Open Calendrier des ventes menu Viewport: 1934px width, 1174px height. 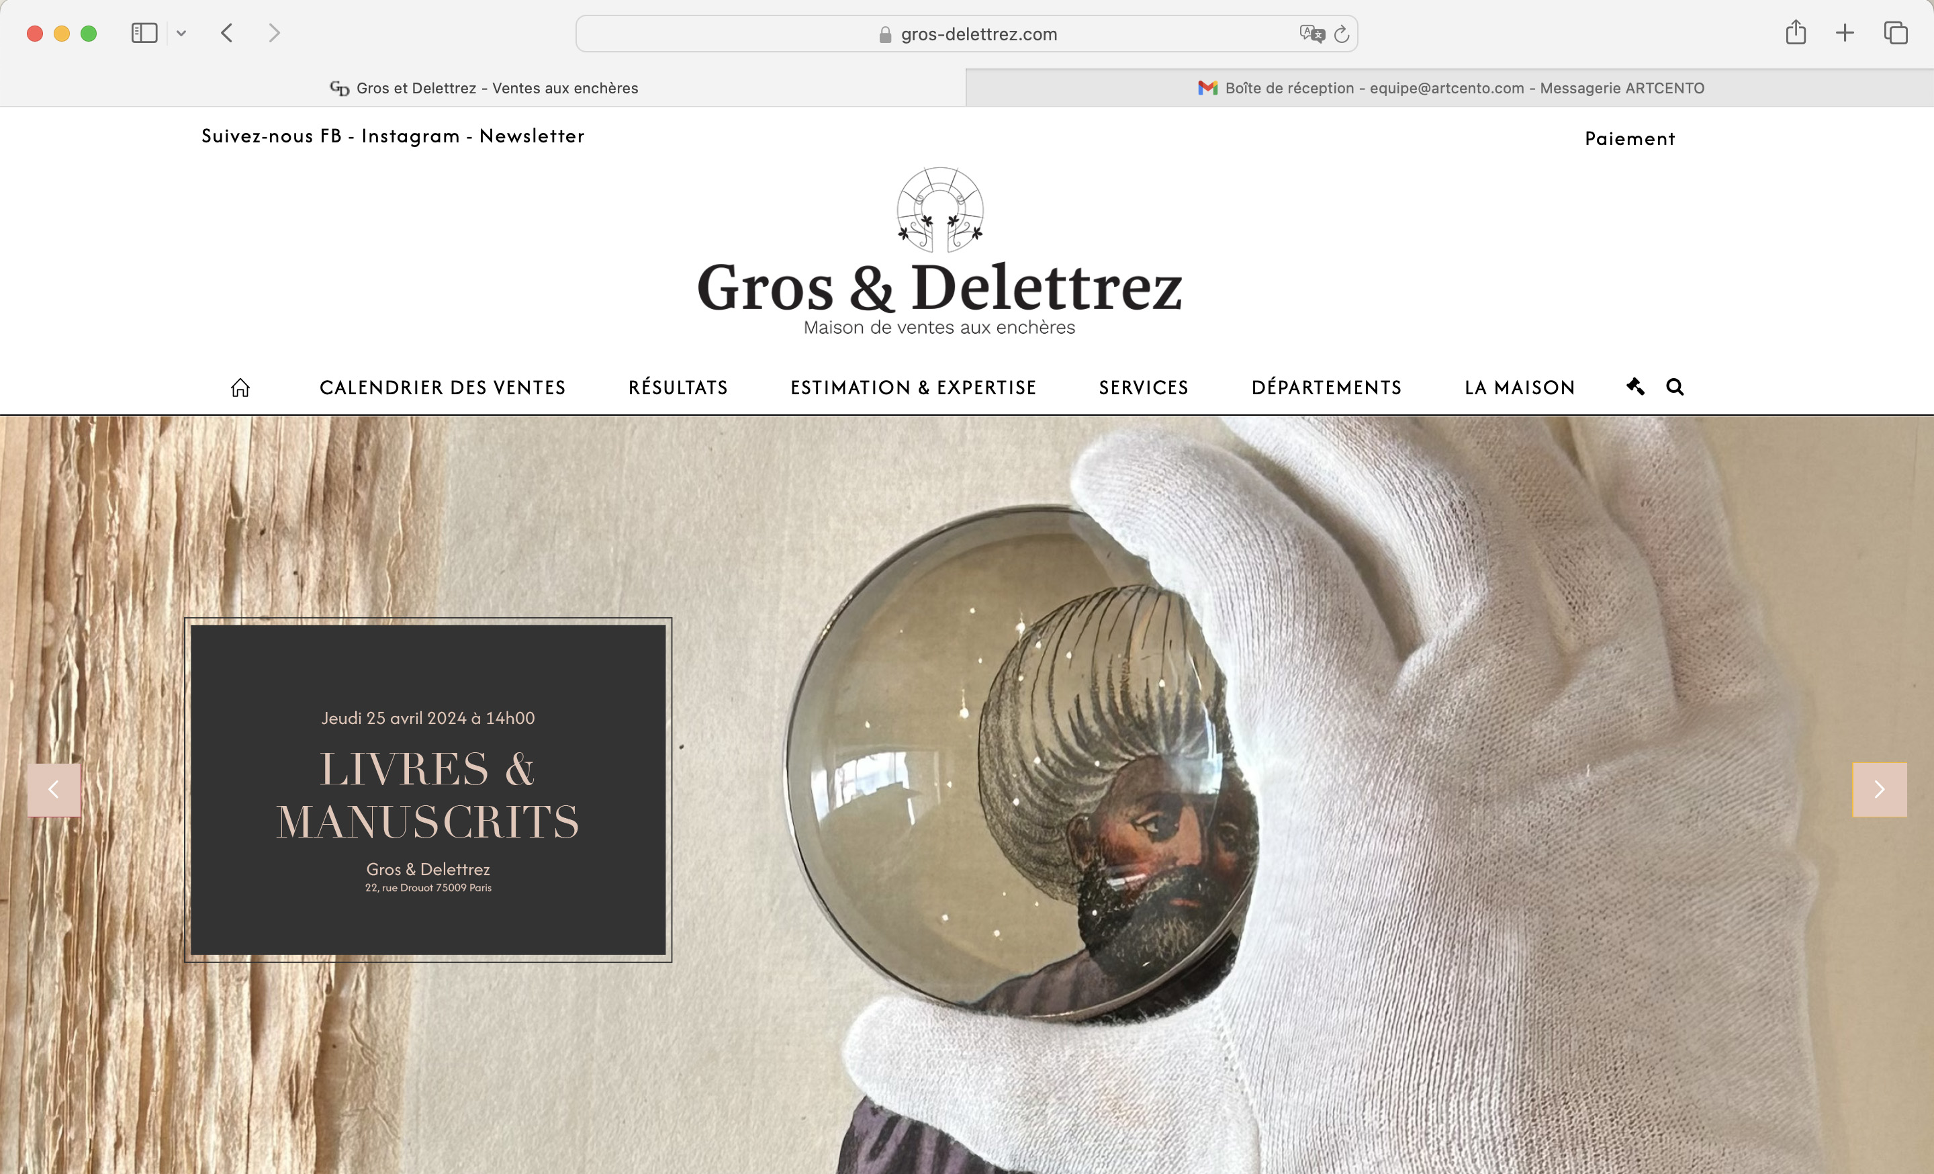(443, 388)
